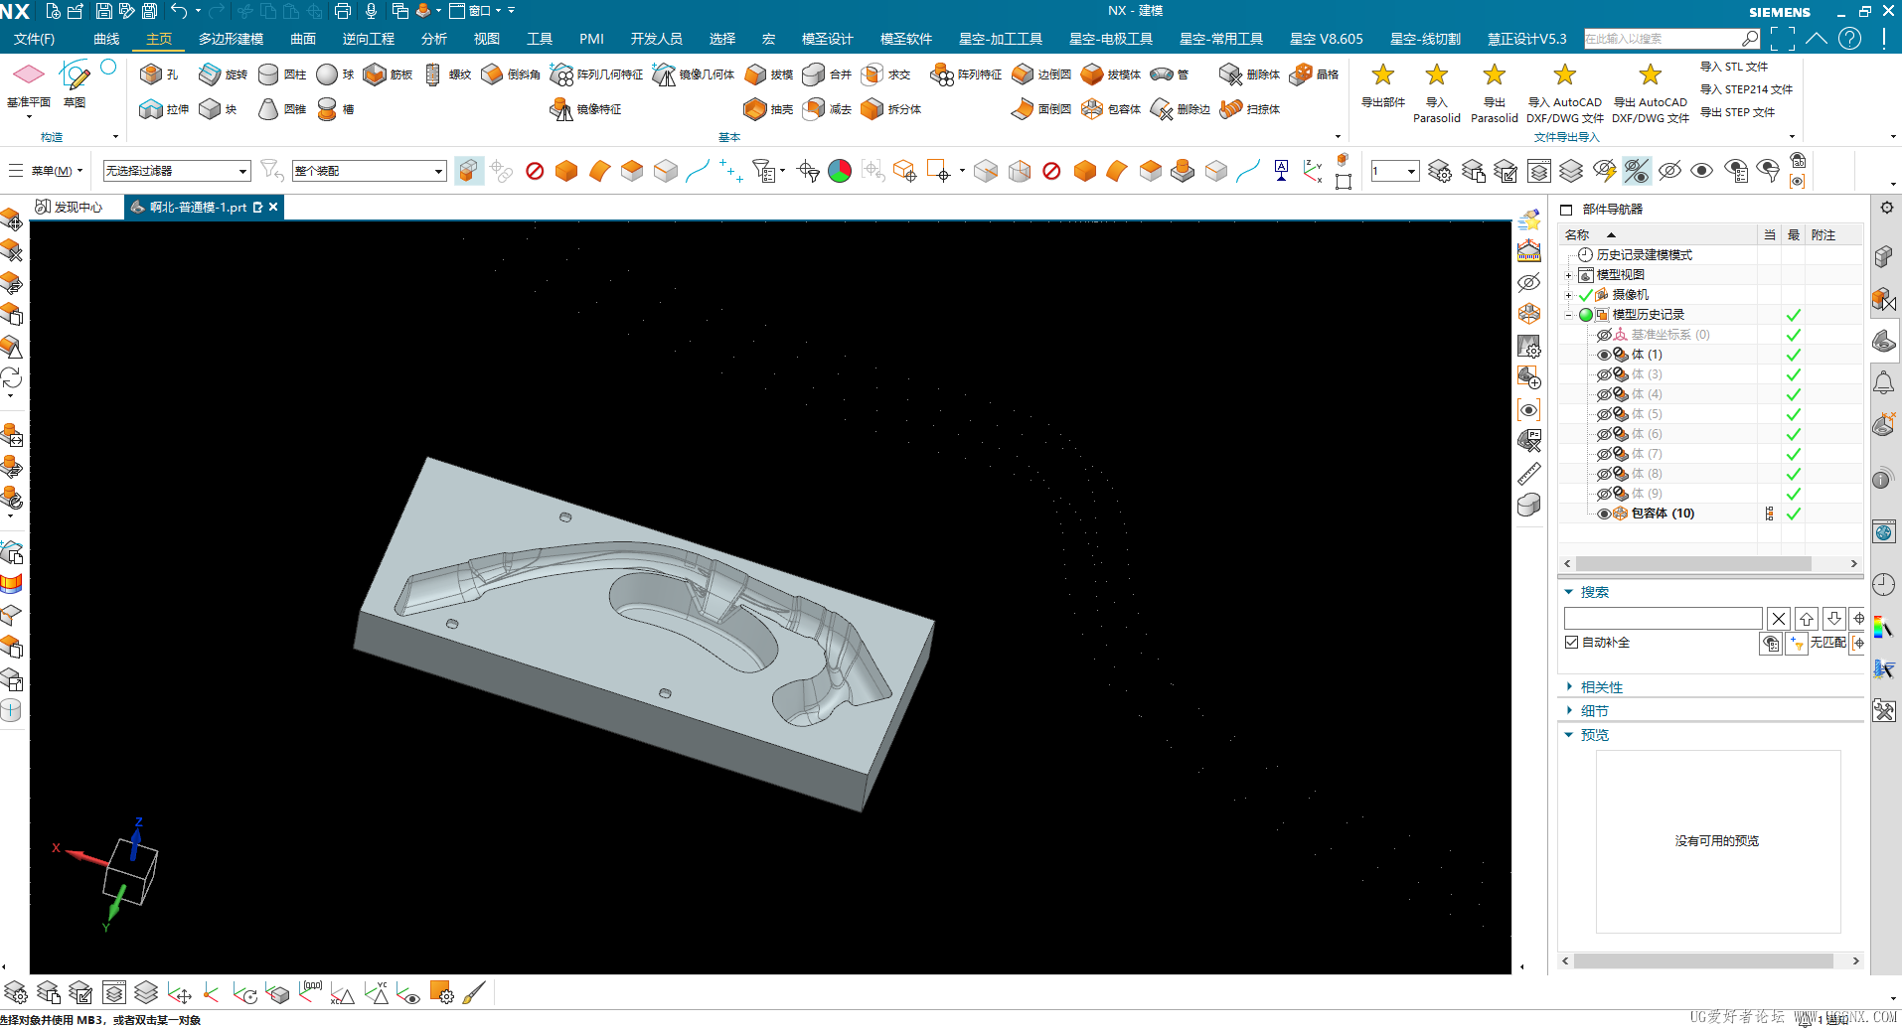Click the 孔 (Hole) feature icon
The image size is (1902, 1029).
(x=151, y=74)
